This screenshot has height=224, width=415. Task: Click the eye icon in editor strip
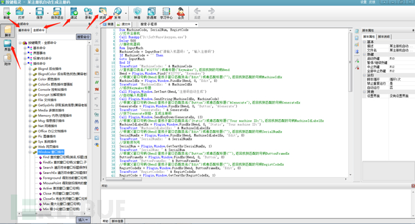(x=97, y=145)
